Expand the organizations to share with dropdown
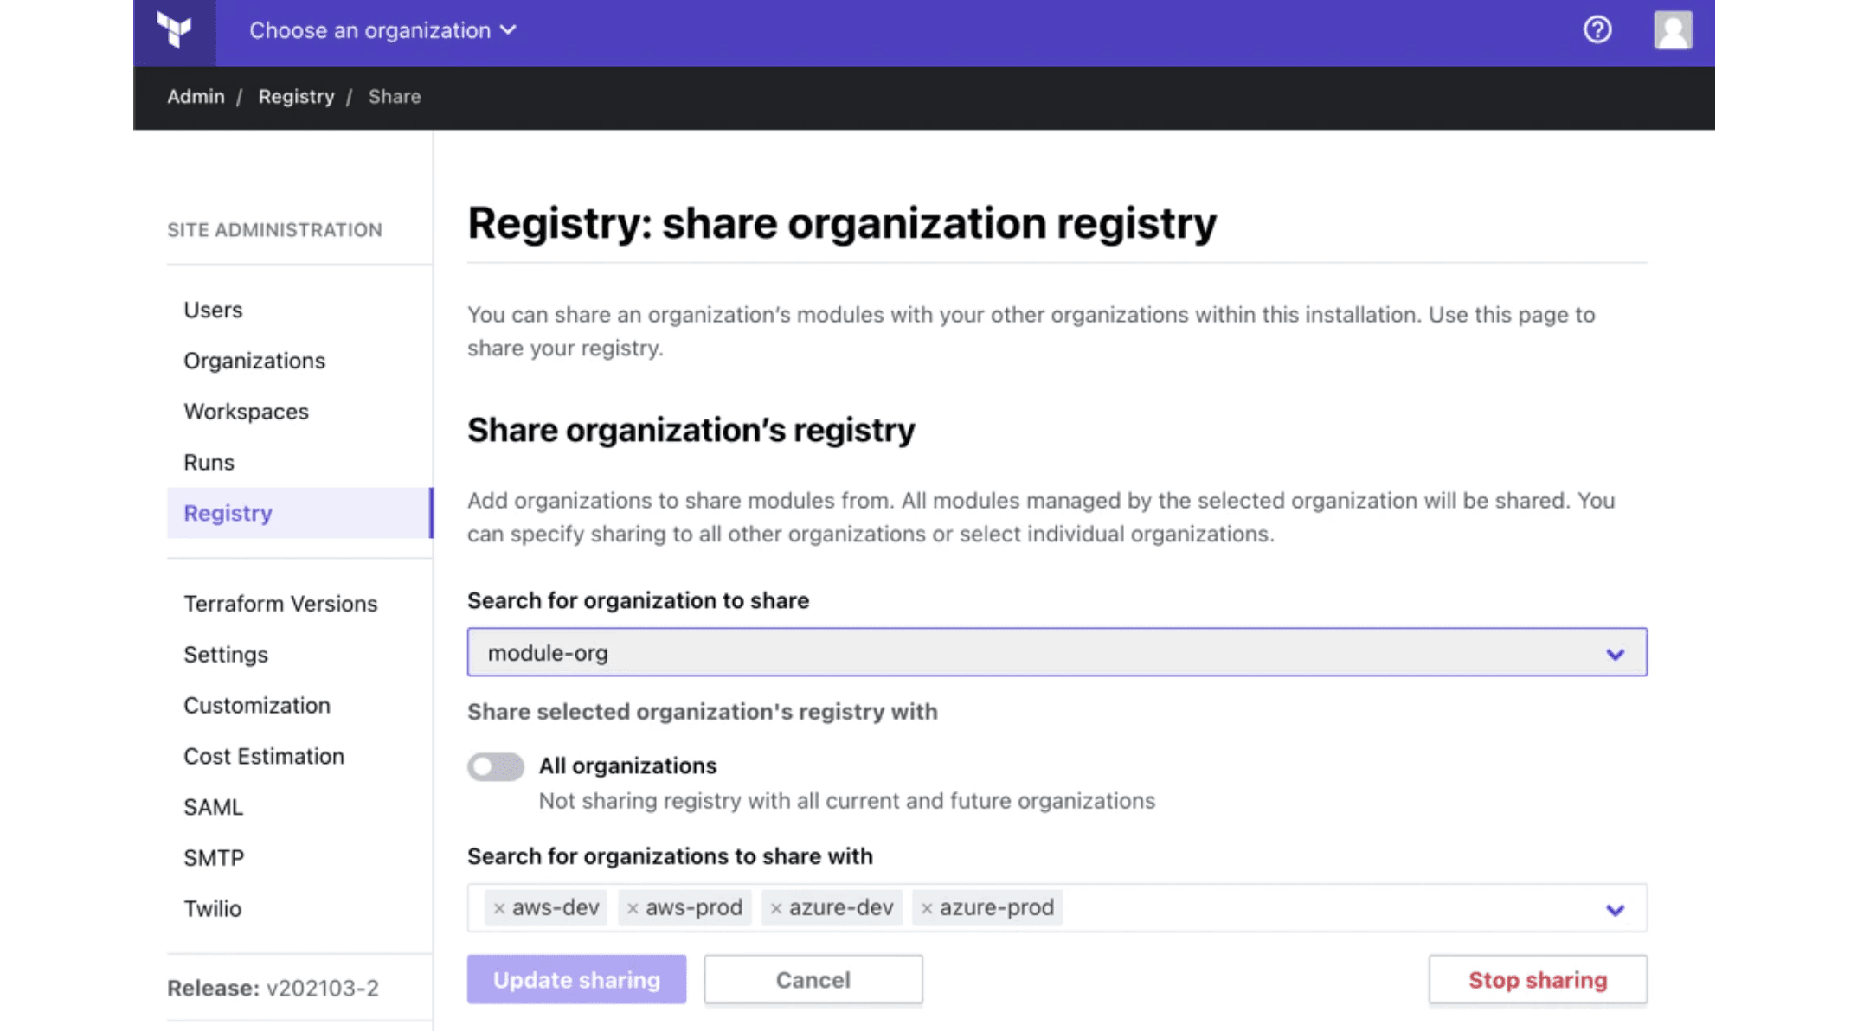This screenshot has height=1031, width=1857. click(x=1614, y=909)
